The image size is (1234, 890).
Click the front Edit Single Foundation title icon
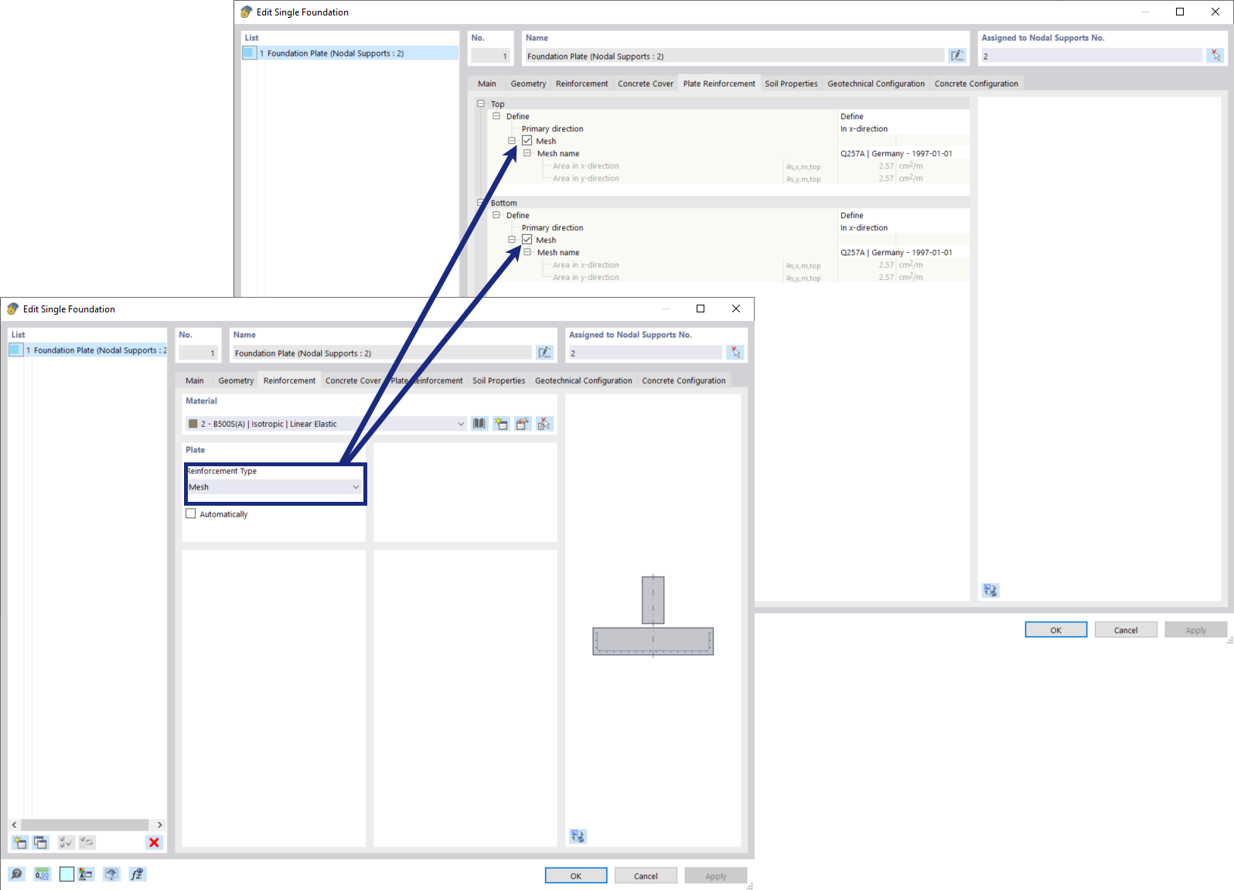pyautogui.click(x=13, y=309)
